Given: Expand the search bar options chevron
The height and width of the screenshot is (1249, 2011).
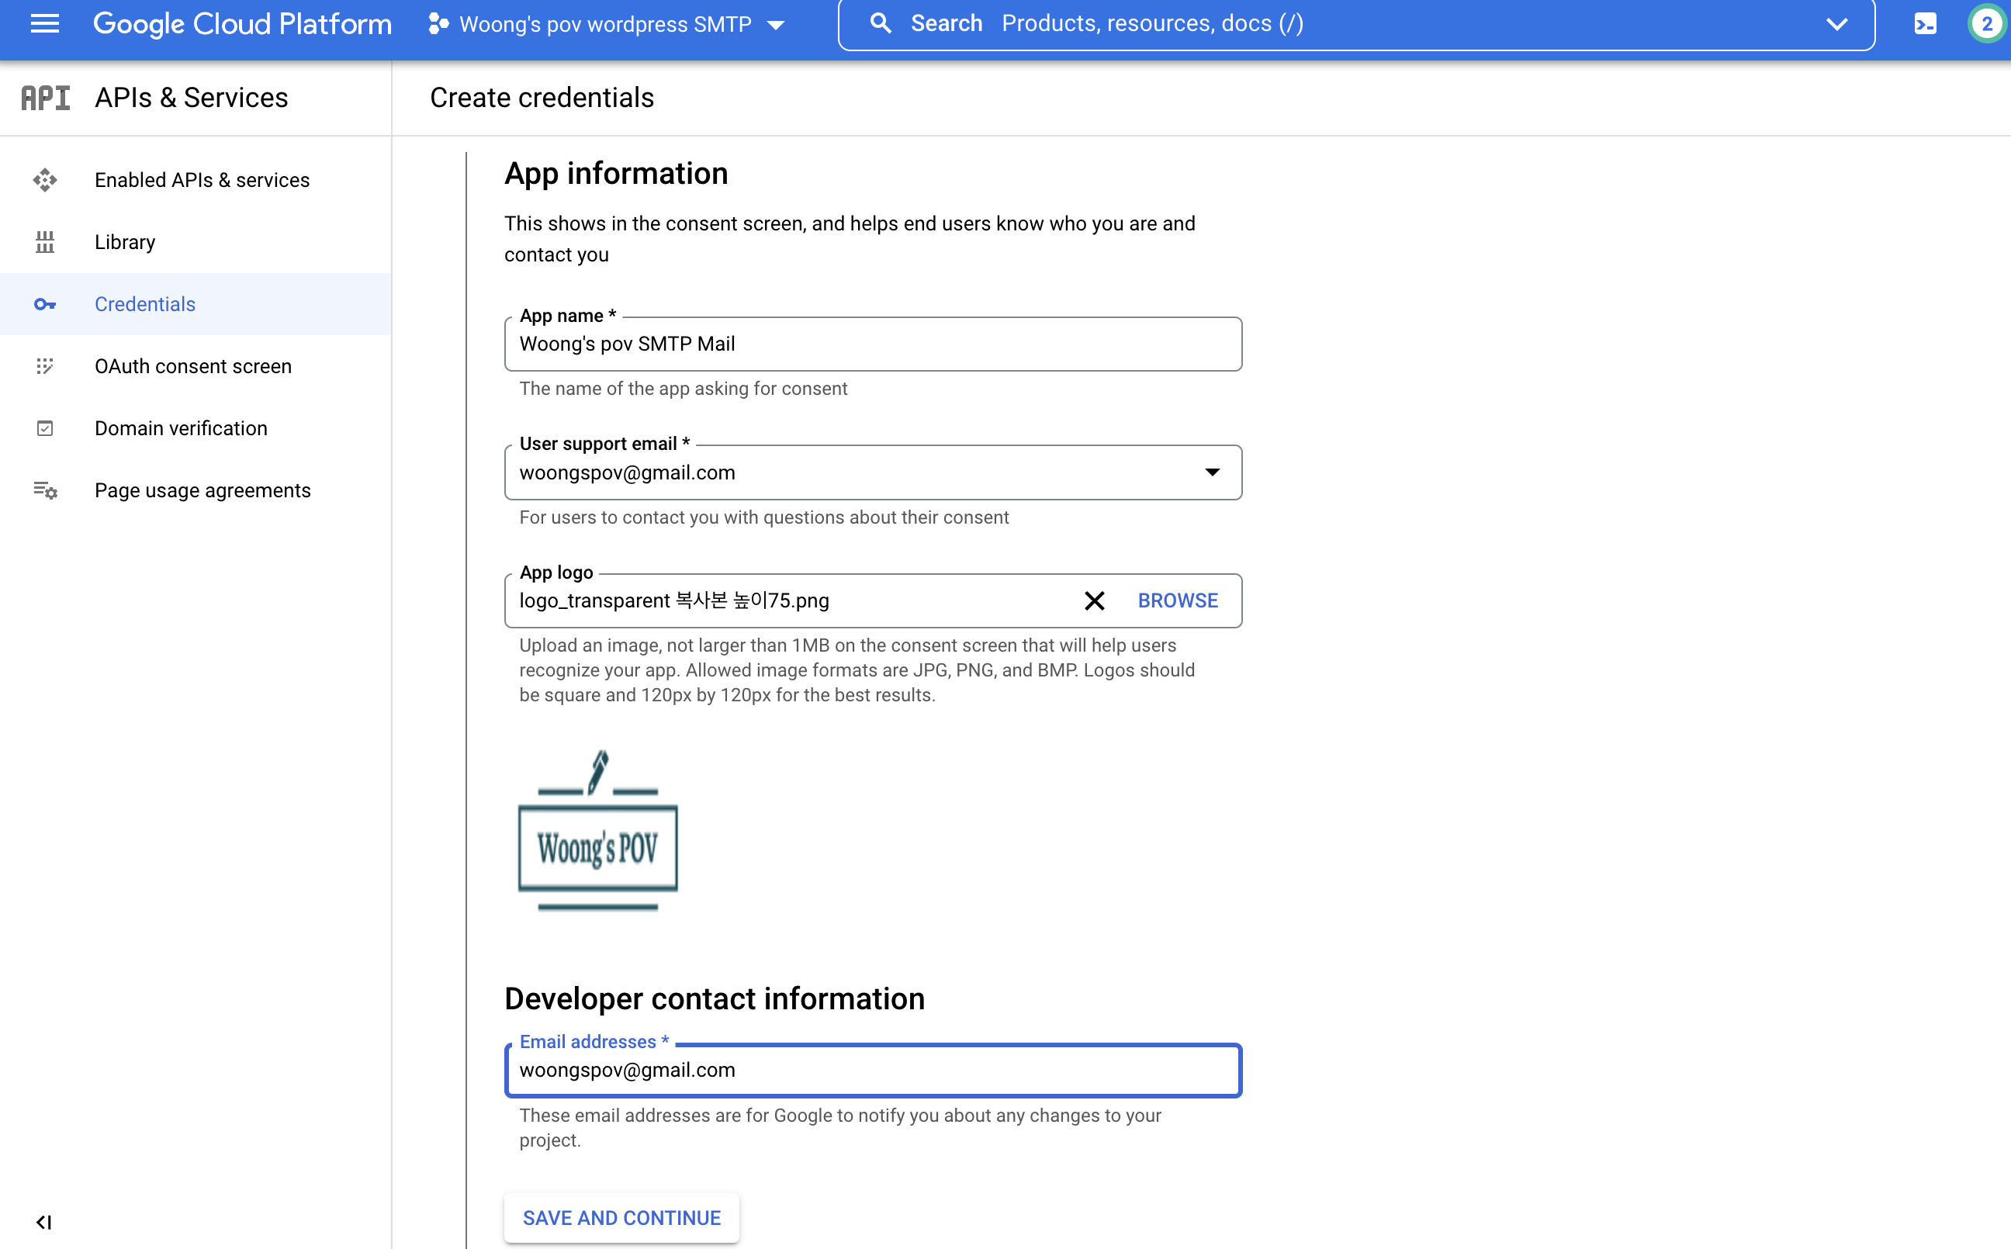Looking at the screenshot, I should [x=1836, y=24].
